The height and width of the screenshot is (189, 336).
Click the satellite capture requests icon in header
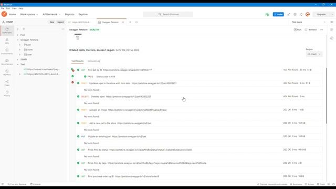[289, 14]
